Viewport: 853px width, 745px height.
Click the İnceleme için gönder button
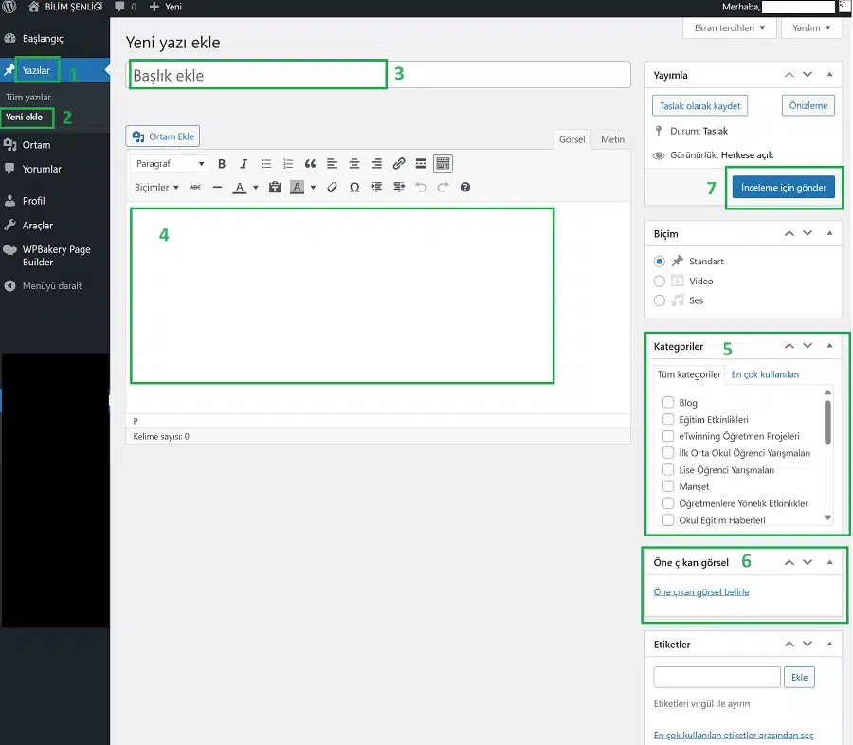coord(784,188)
